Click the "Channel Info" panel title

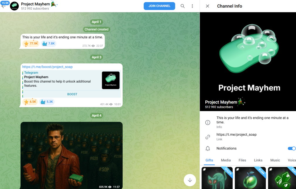[x=229, y=6]
